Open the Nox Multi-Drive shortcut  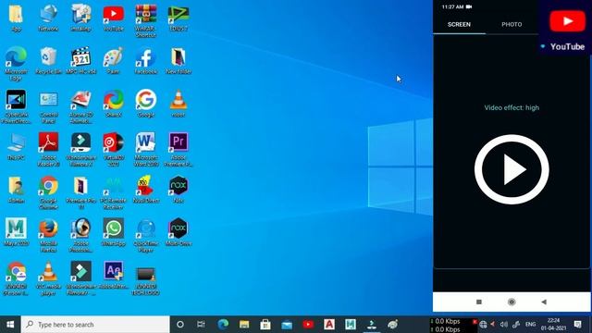click(x=179, y=232)
